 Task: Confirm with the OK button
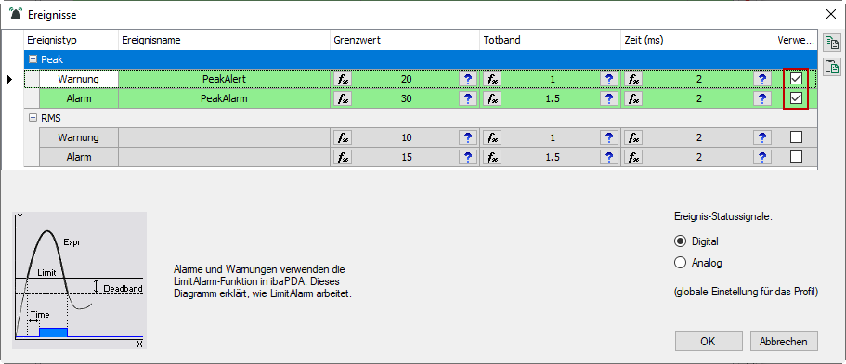(x=708, y=342)
